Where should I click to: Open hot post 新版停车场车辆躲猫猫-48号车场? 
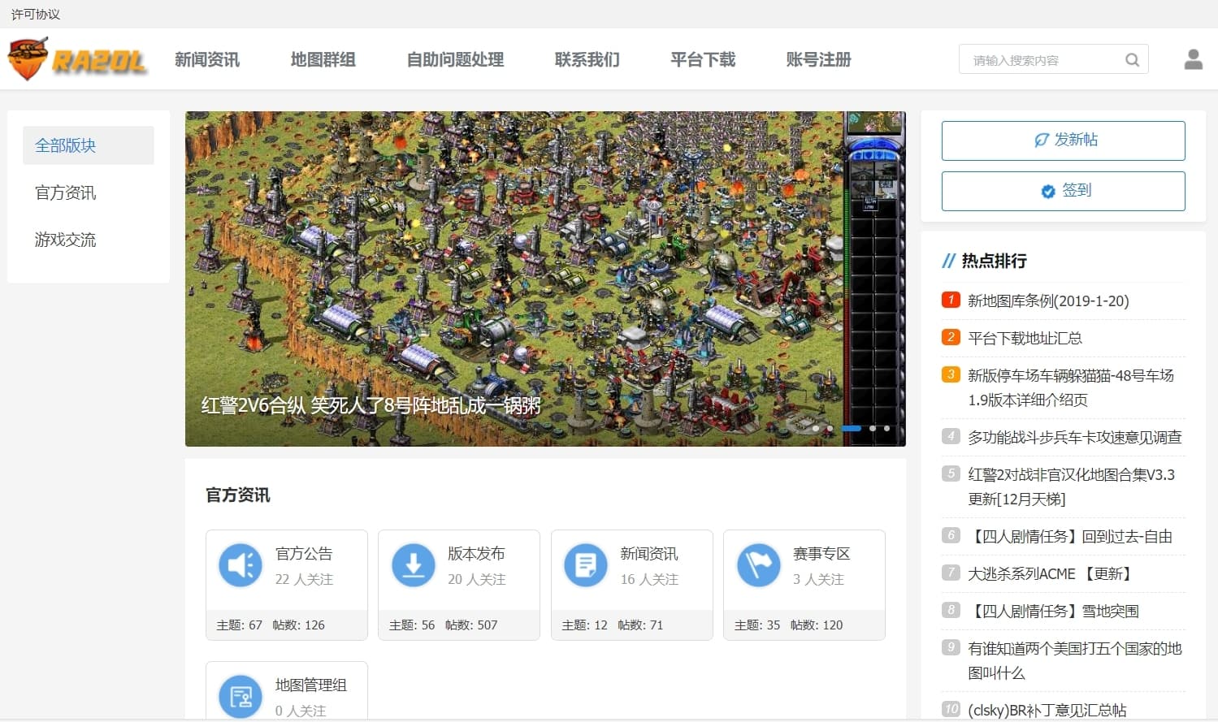point(1071,387)
